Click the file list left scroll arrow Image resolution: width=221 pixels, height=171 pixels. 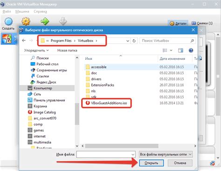pos(83,146)
